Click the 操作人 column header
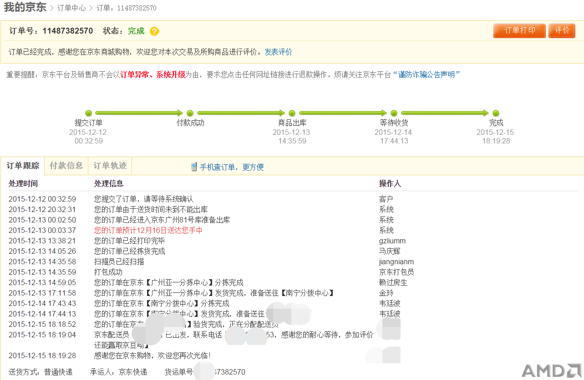Screen dimensions: 584x380 click(x=390, y=183)
